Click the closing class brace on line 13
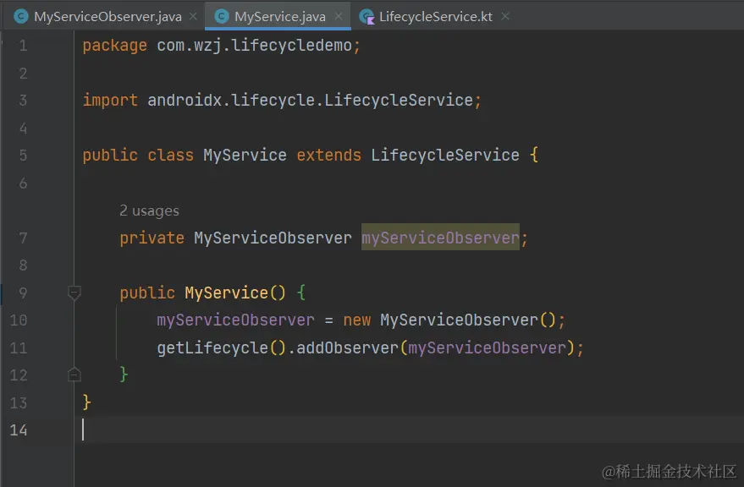 click(x=87, y=402)
